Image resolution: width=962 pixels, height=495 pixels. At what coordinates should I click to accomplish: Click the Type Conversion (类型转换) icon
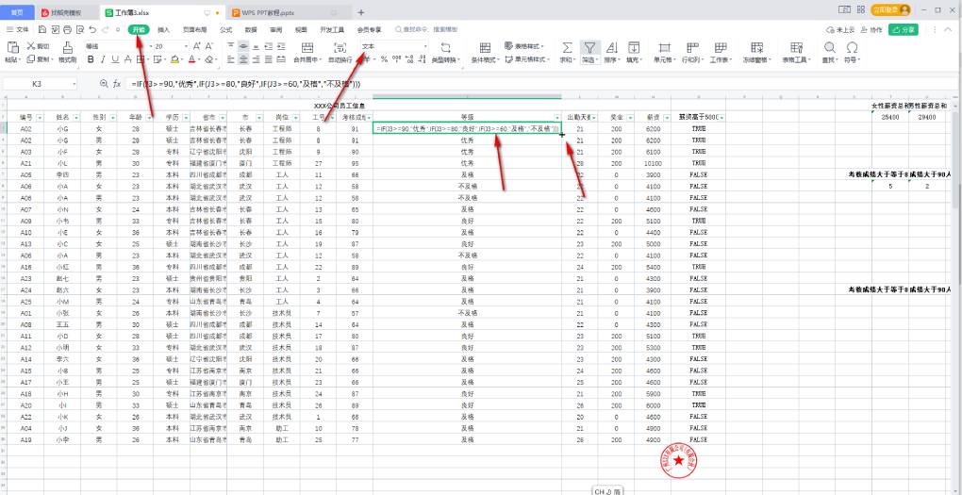click(x=446, y=47)
